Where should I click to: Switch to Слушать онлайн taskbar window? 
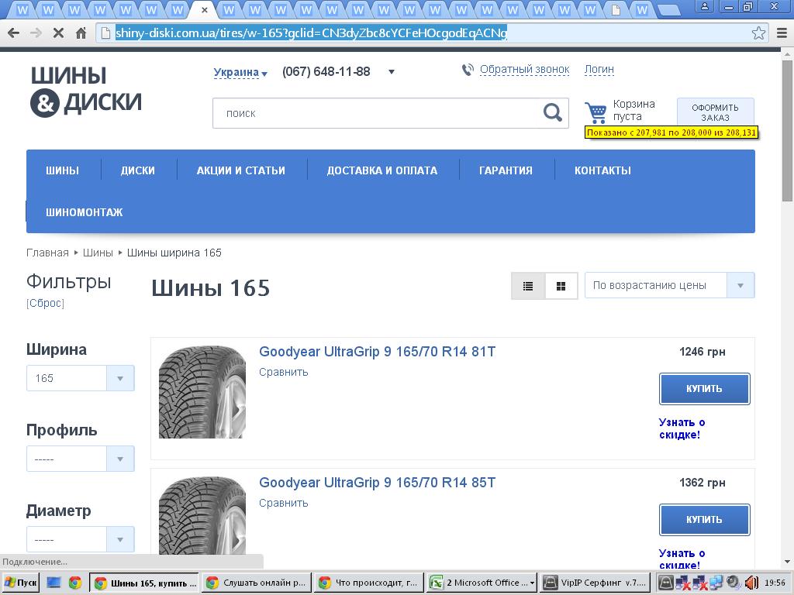(x=257, y=583)
